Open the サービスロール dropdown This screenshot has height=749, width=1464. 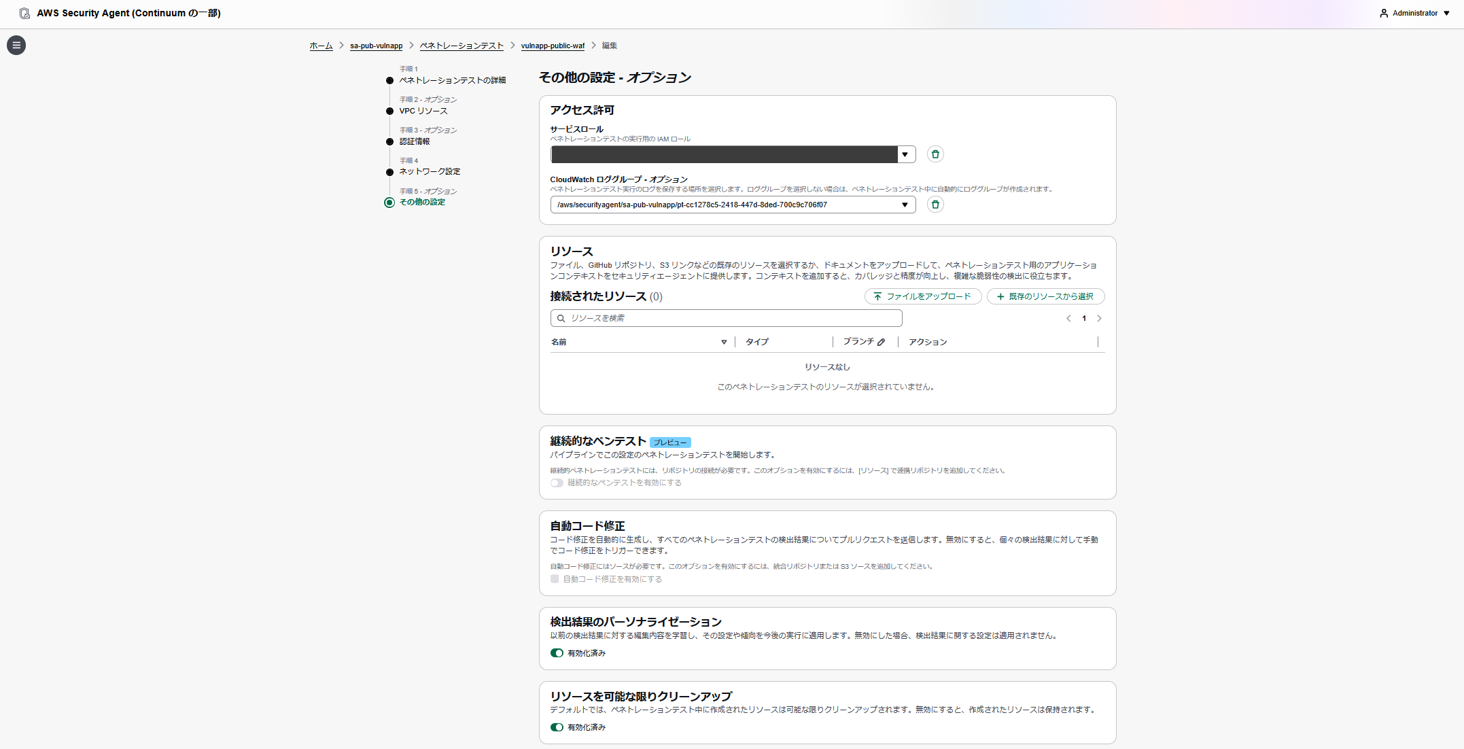pyautogui.click(x=733, y=154)
